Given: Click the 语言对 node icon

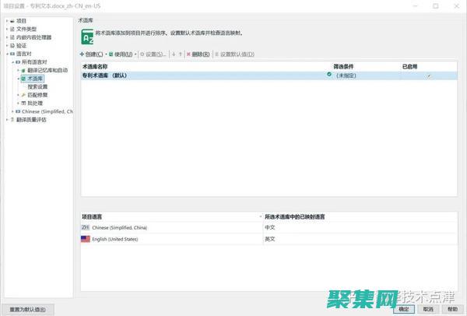Looking at the screenshot, I should (12, 54).
